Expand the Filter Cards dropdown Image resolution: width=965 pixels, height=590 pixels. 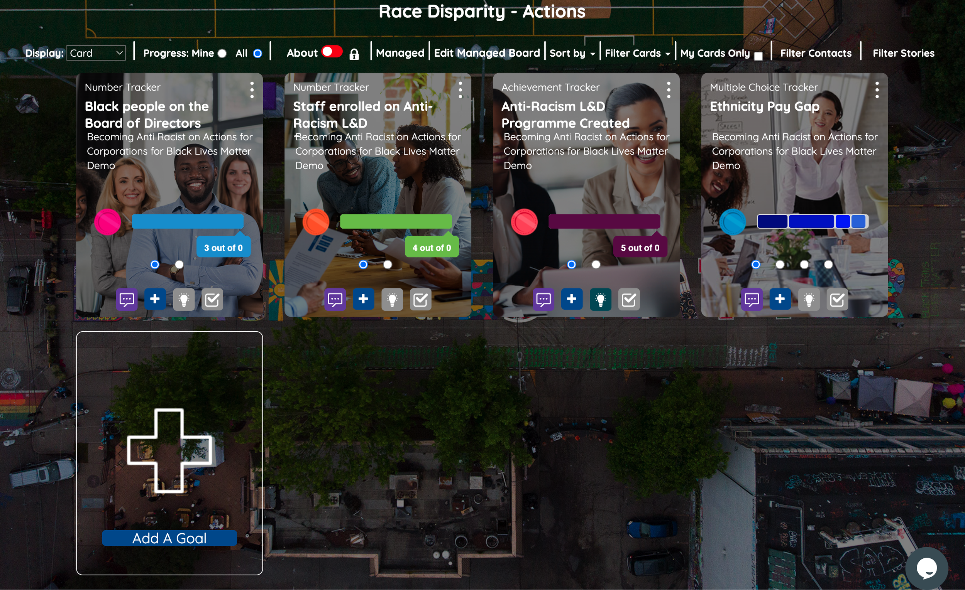[x=637, y=53]
